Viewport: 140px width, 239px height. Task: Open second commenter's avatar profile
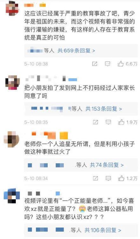13,83
